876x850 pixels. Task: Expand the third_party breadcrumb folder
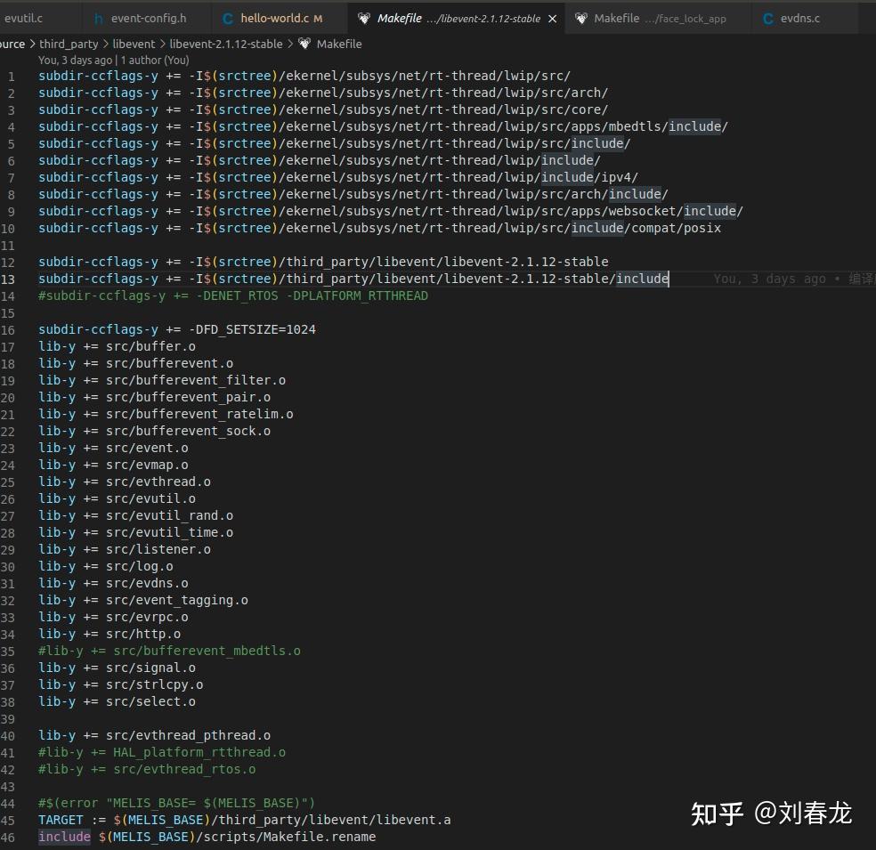point(68,44)
